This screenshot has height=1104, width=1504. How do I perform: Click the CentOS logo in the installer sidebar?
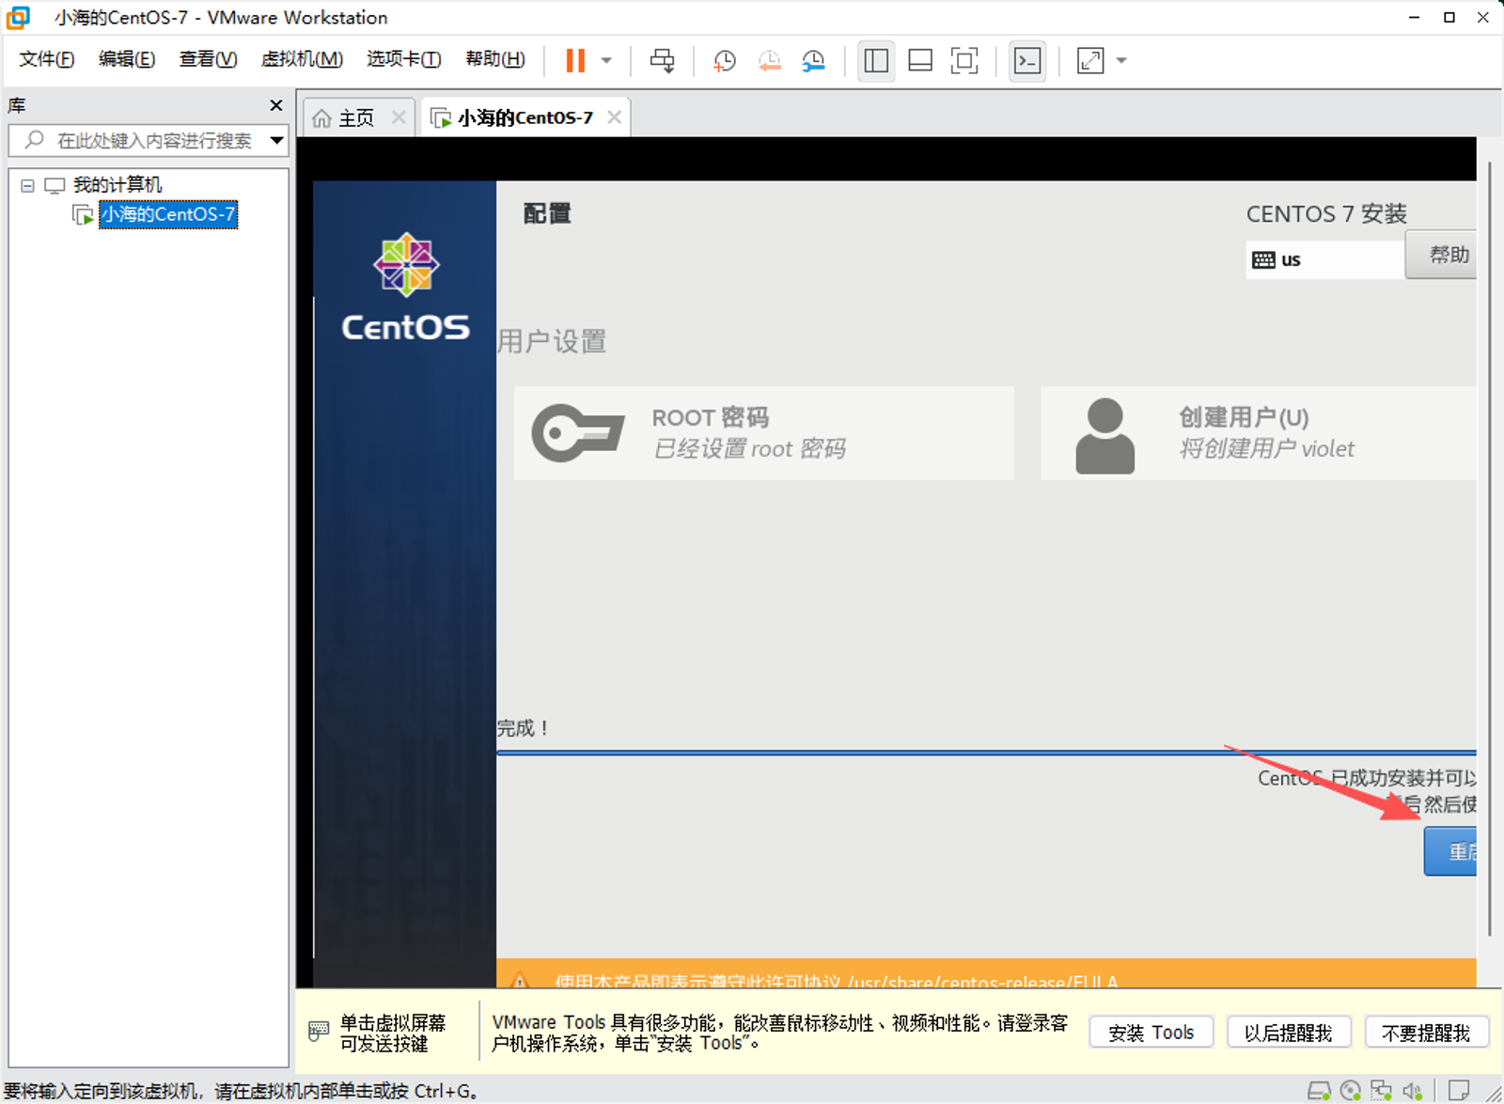405,287
